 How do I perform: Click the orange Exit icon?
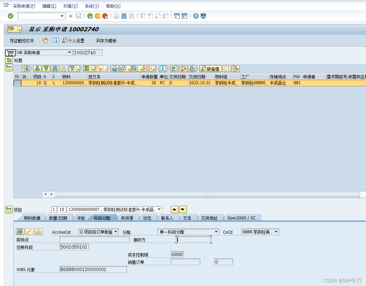point(97,16)
